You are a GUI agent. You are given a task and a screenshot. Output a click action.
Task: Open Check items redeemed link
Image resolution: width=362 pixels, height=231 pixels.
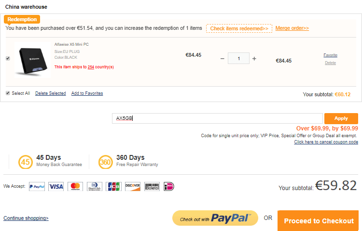click(x=239, y=28)
